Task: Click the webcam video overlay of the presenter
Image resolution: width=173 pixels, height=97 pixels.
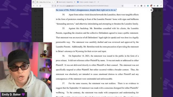Action: coord(26,70)
